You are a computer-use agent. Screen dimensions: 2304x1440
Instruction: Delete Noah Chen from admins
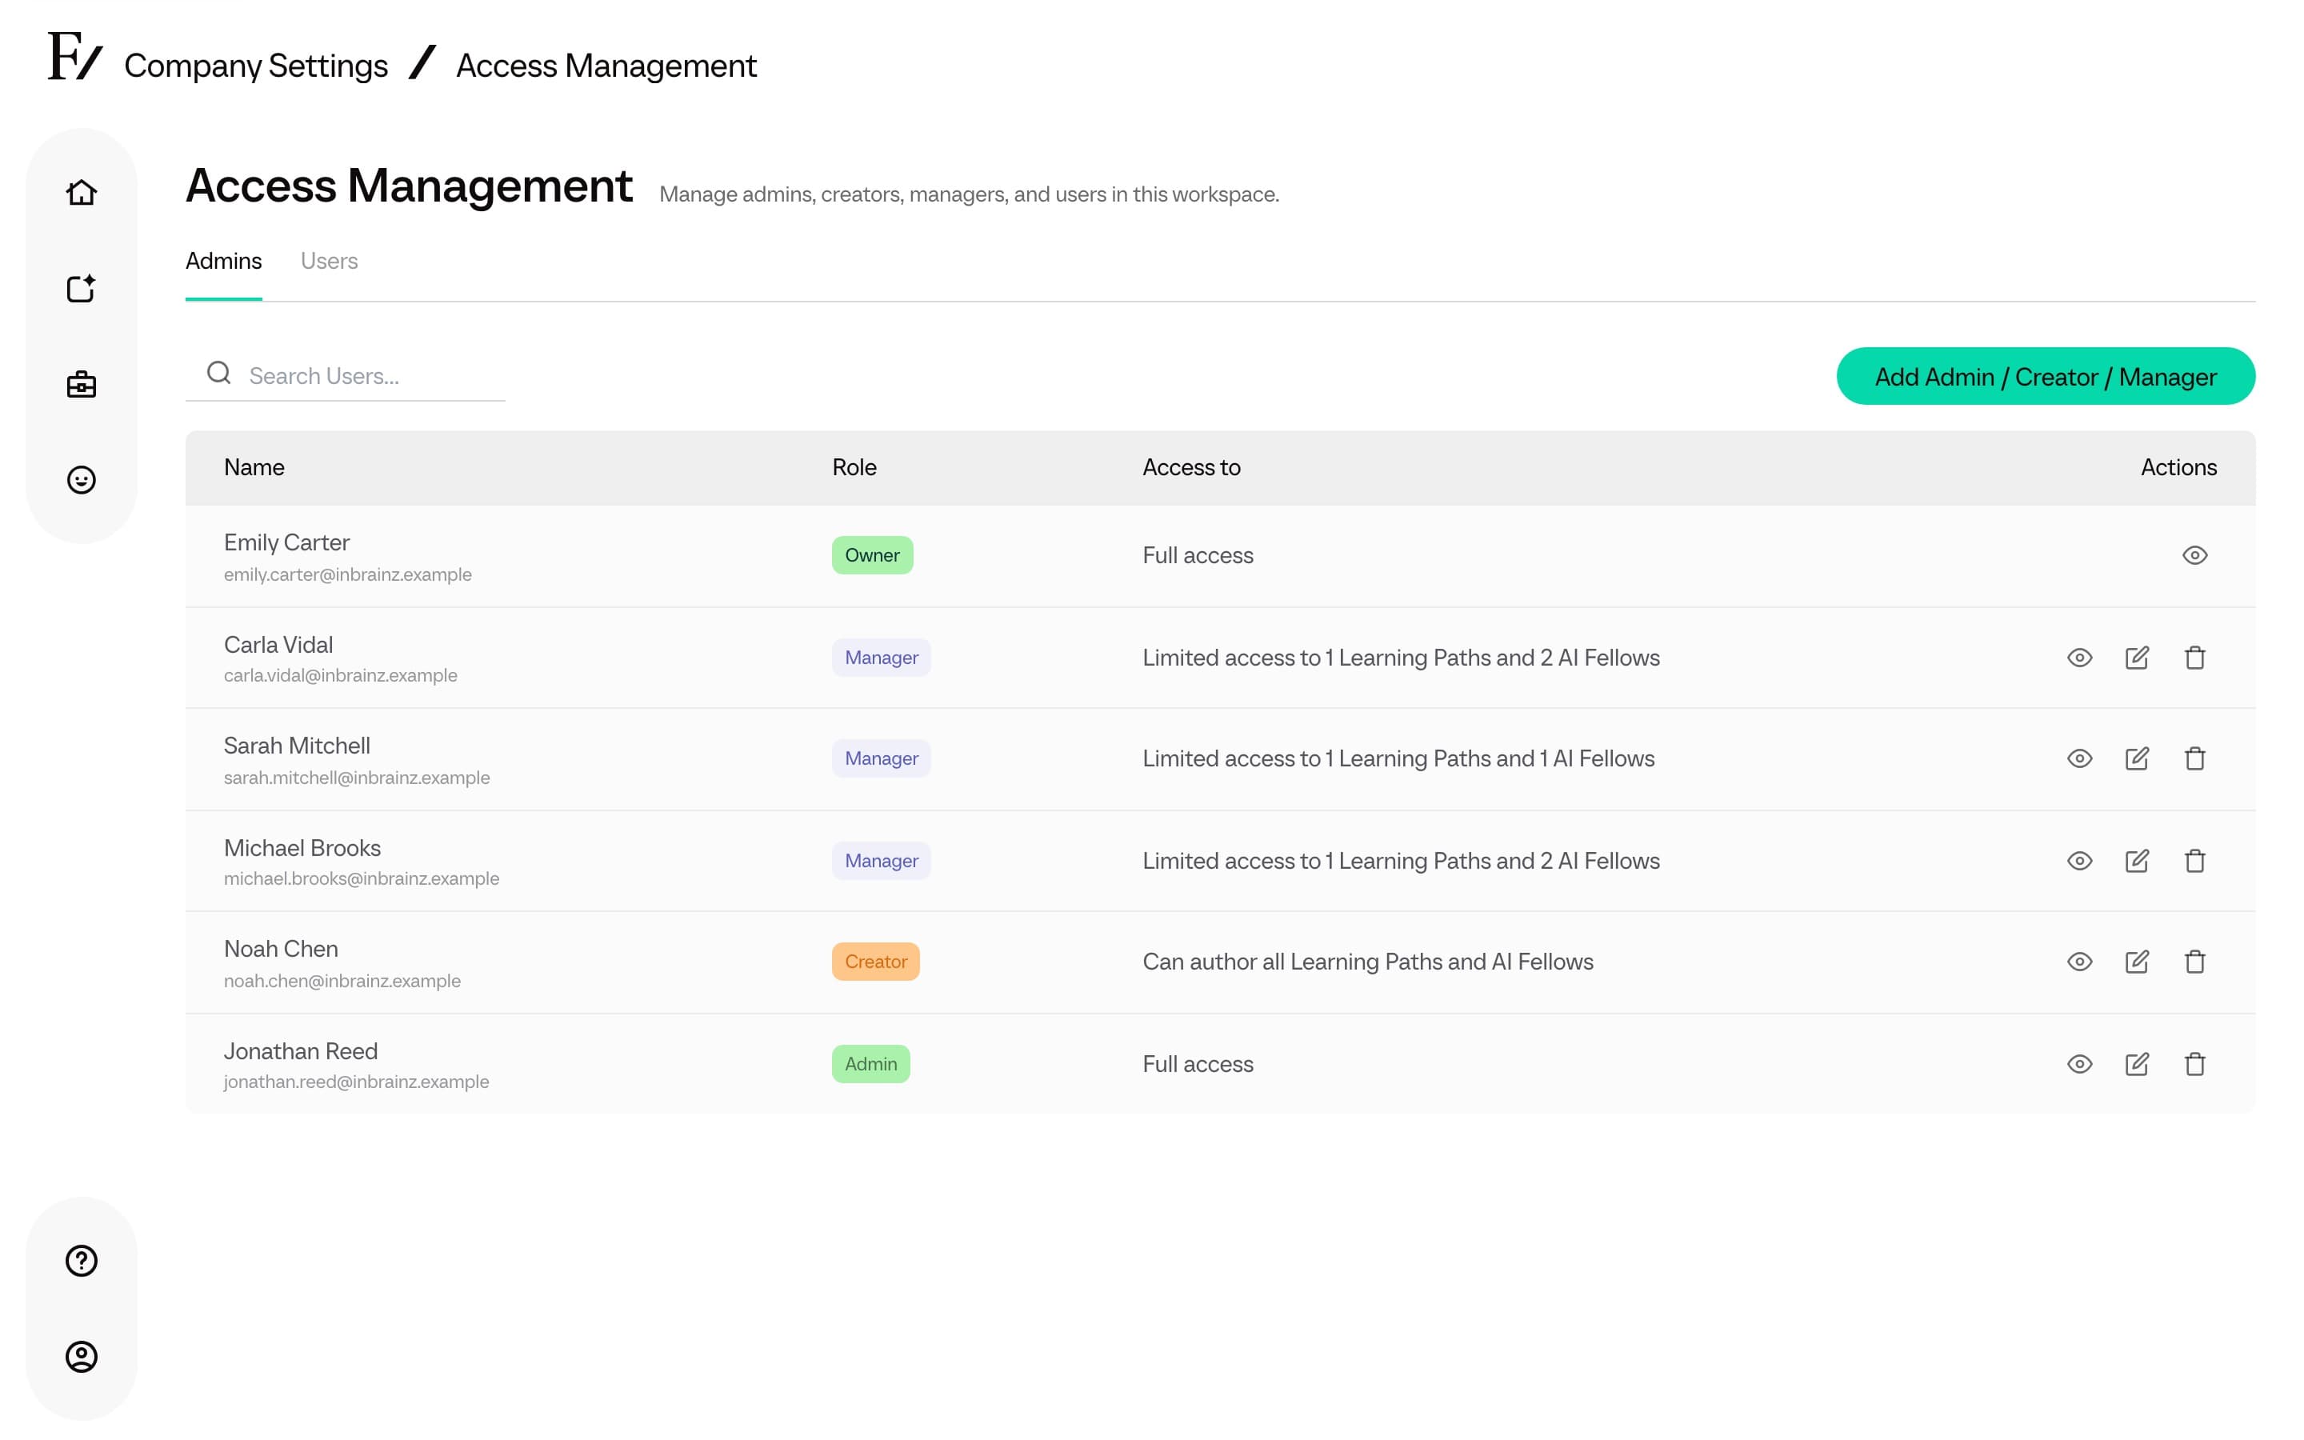(x=2194, y=962)
